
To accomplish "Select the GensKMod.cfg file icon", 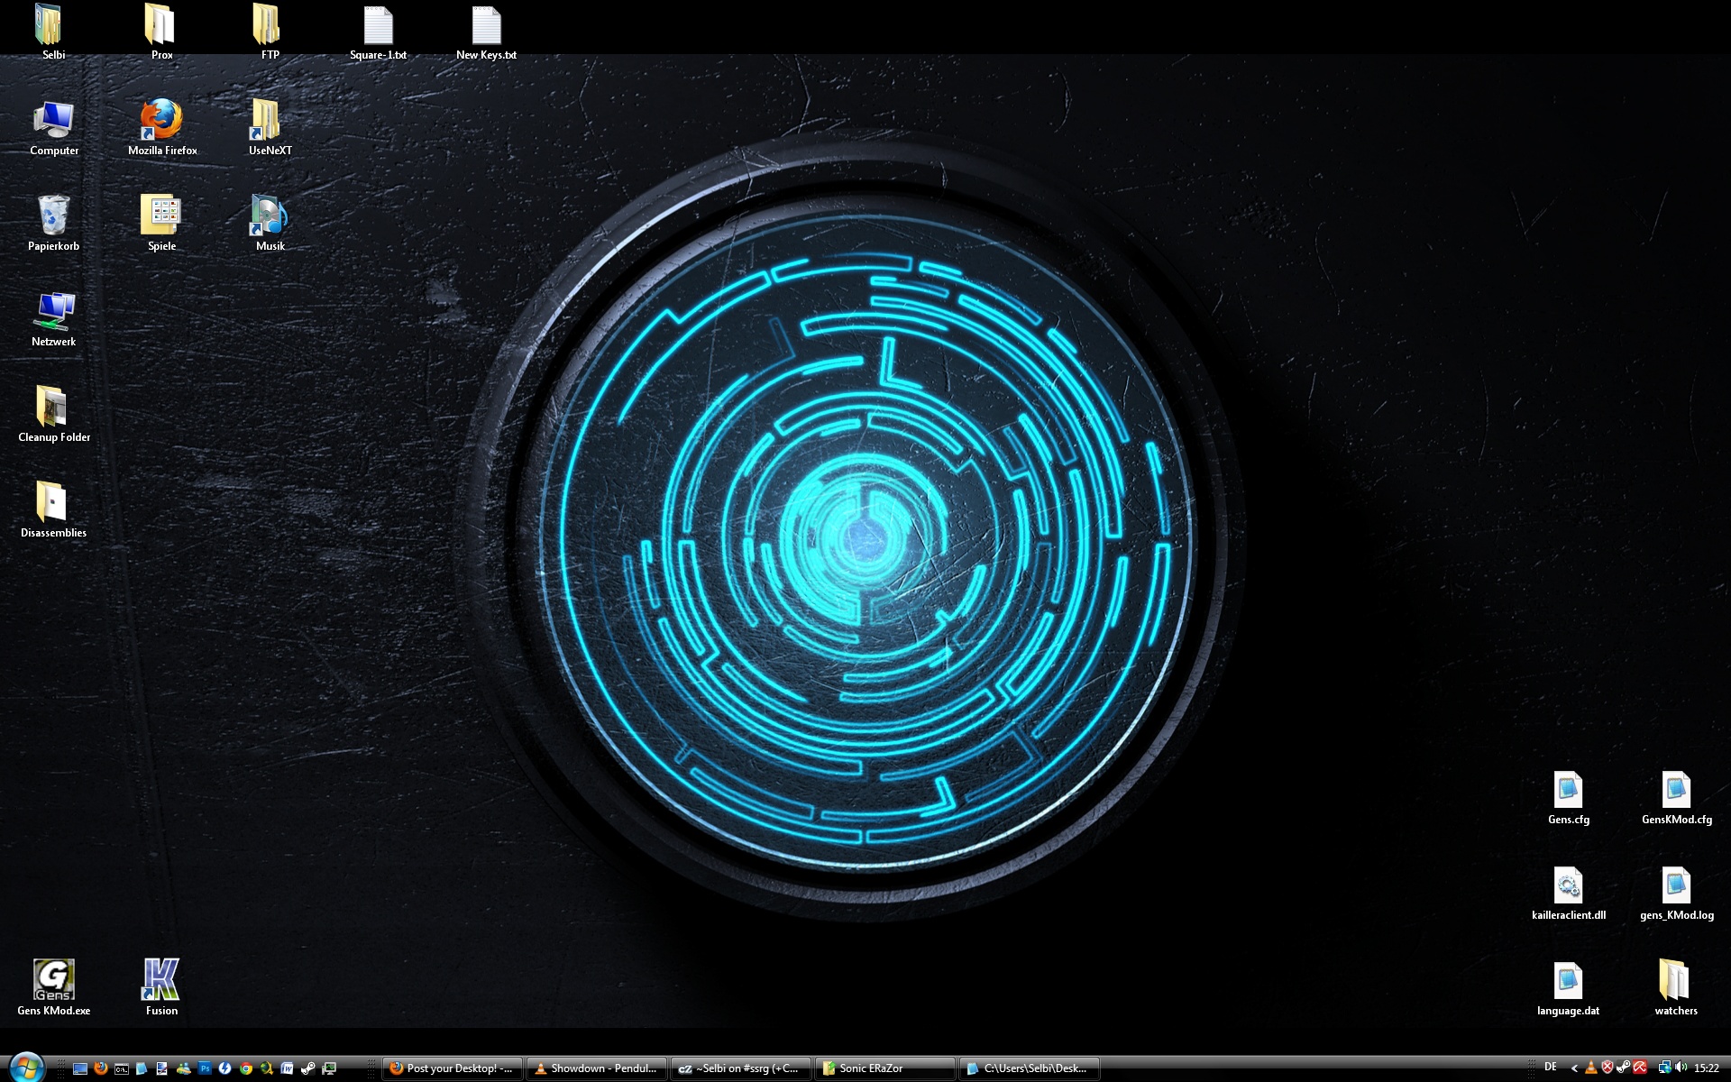I will 1676,797.
